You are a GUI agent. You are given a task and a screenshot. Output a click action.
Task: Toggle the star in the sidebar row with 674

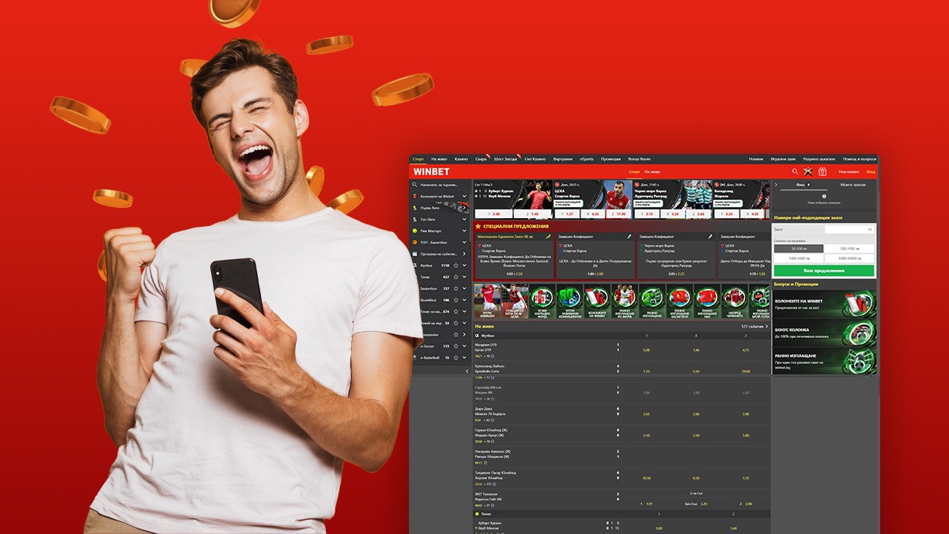pyautogui.click(x=456, y=311)
